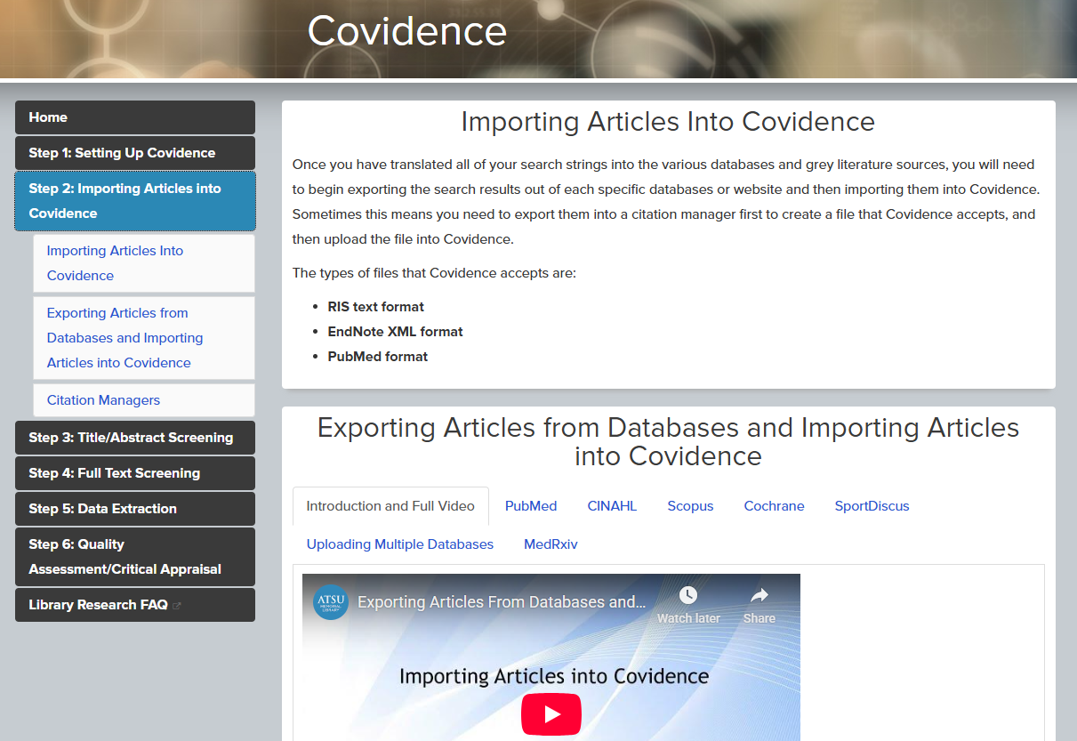Click the Watch later clock icon
This screenshot has height=741, width=1077.
coord(687,595)
